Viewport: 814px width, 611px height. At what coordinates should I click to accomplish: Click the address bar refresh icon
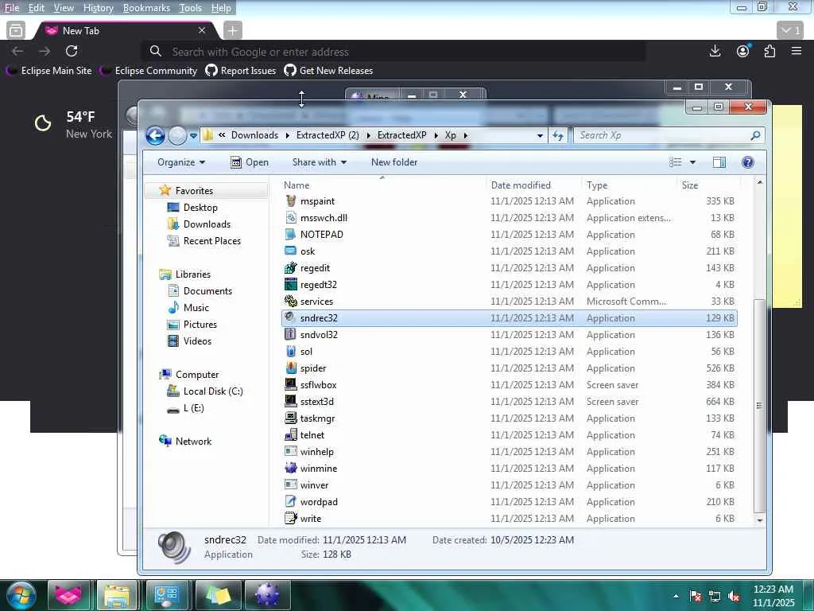(x=558, y=135)
